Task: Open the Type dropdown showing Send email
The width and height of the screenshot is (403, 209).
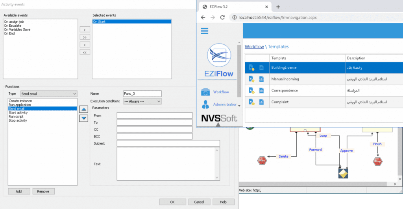Action: pyautogui.click(x=48, y=94)
